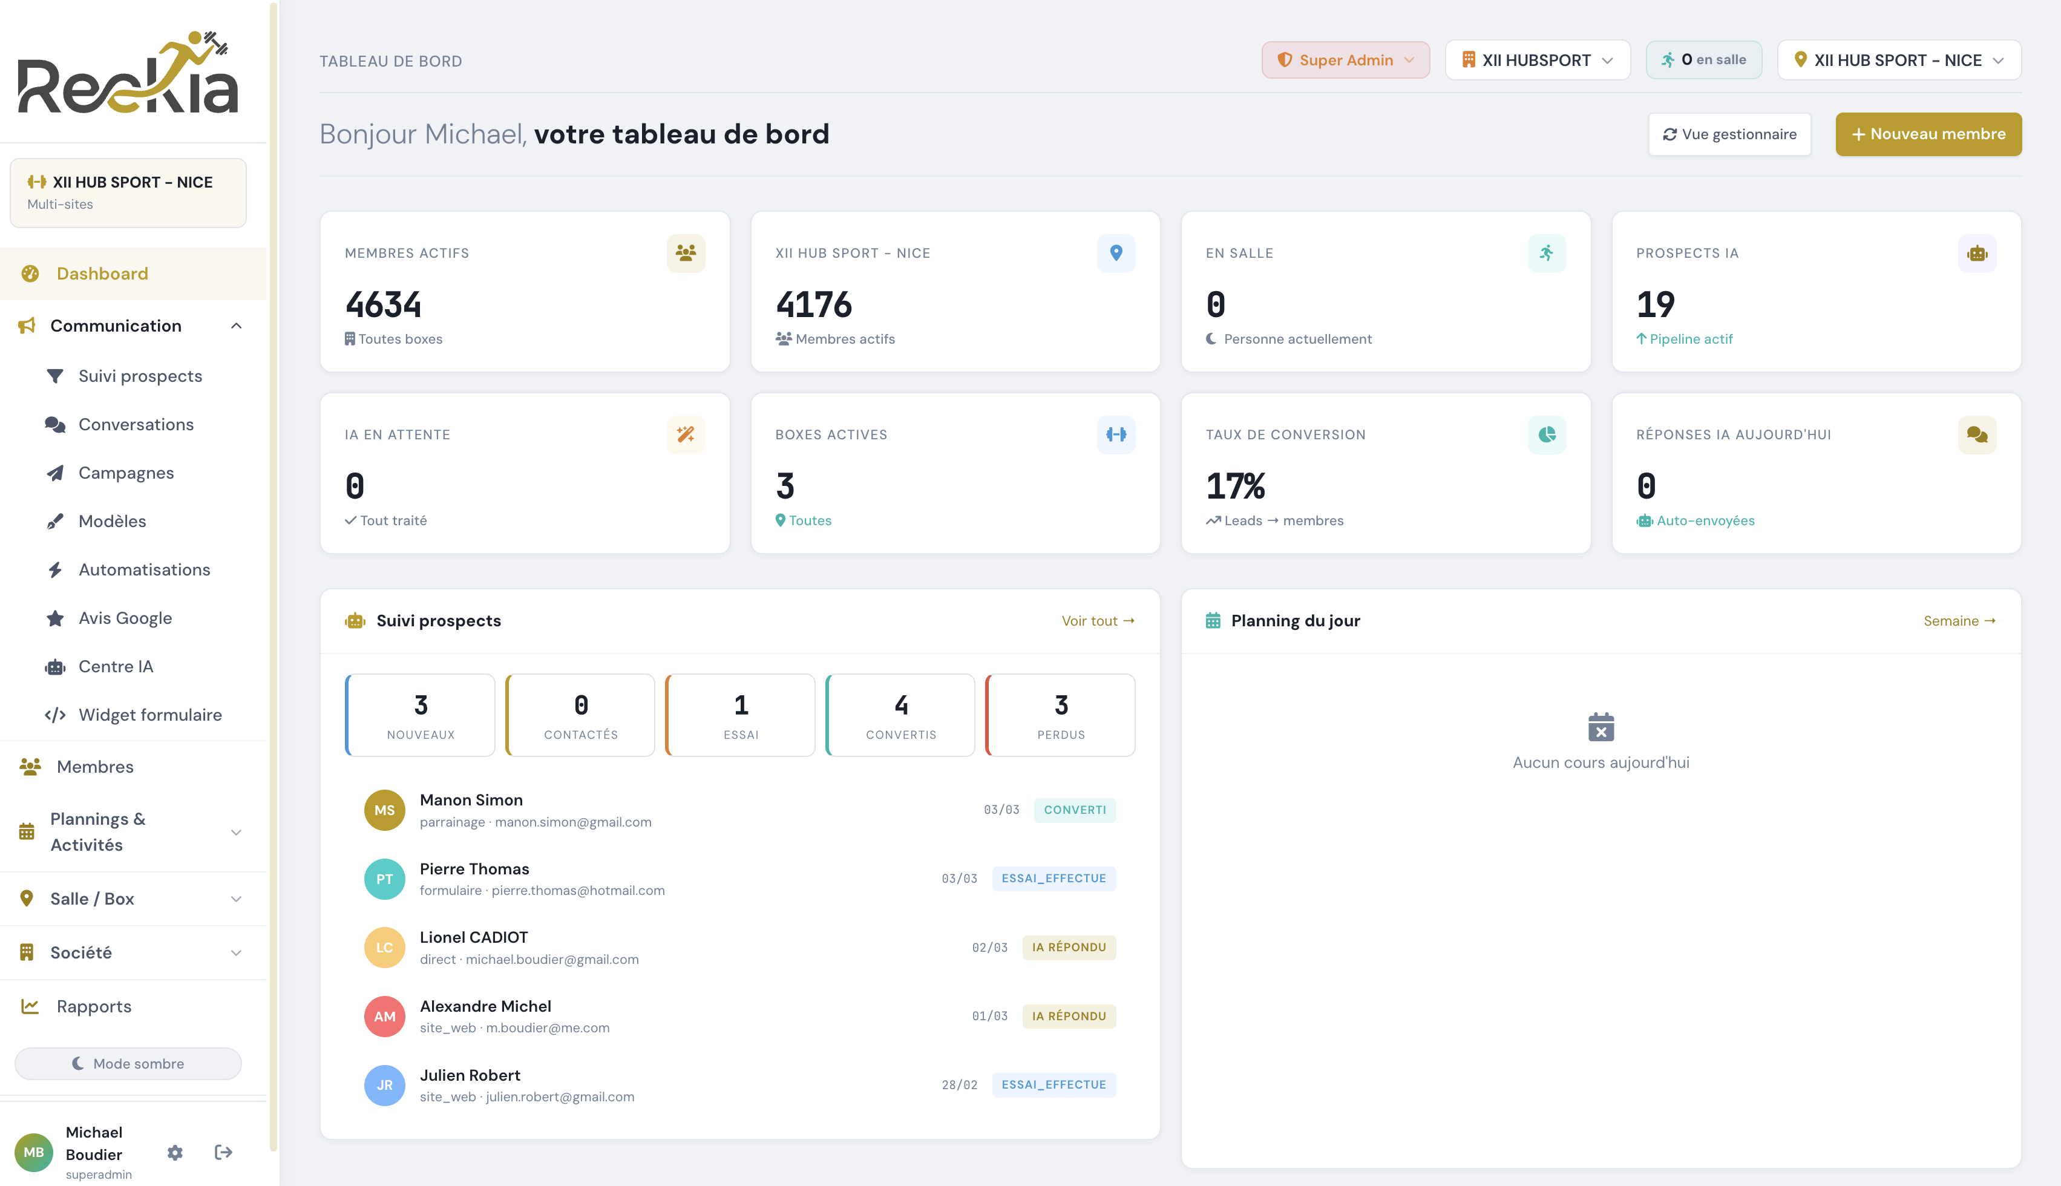
Task: Open the XII HUB SPORT - NICE location dropdown
Action: pyautogui.click(x=1899, y=59)
